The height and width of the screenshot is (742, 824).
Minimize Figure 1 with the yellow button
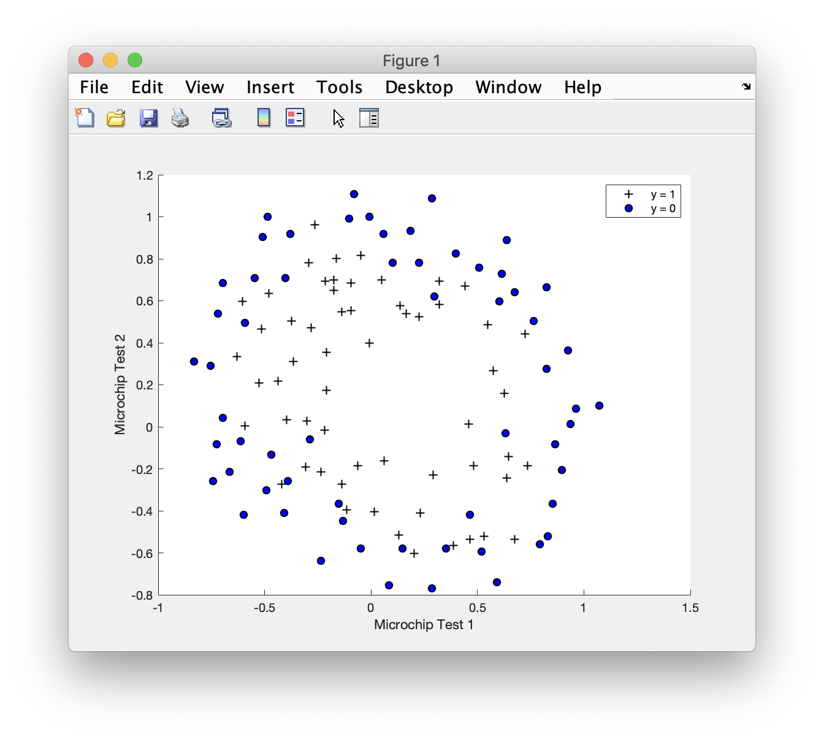pyautogui.click(x=110, y=60)
